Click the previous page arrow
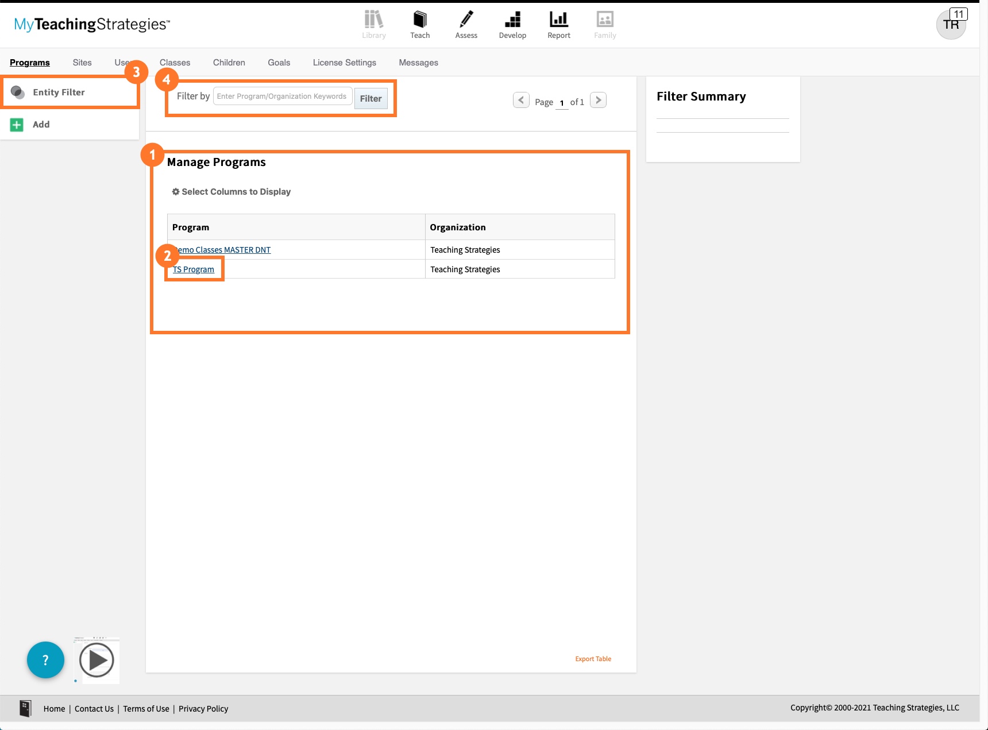The width and height of the screenshot is (988, 730). click(521, 100)
